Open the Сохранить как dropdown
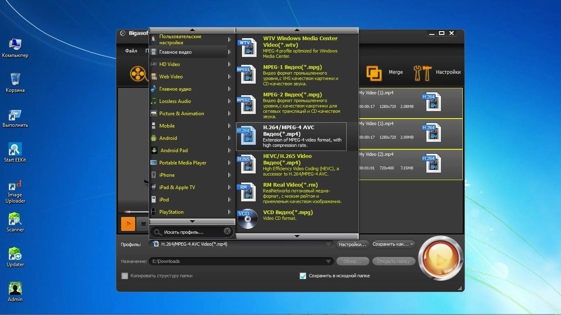This screenshot has width=561, height=315. [394, 244]
